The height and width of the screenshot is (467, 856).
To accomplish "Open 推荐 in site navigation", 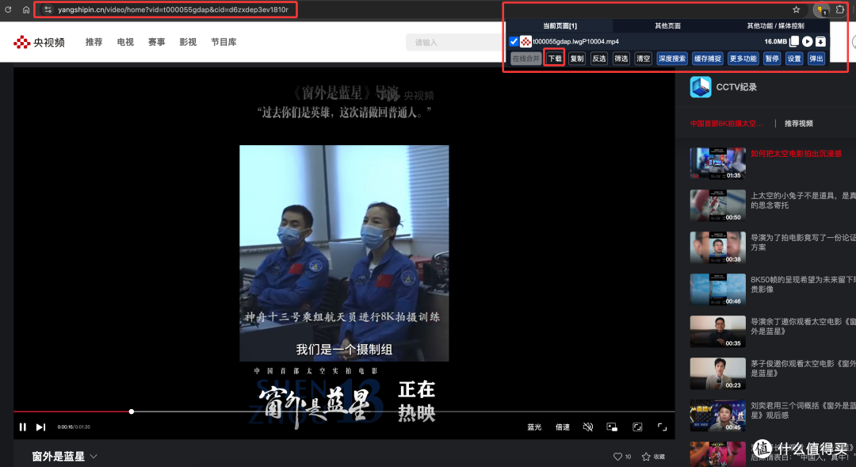I will [x=94, y=42].
